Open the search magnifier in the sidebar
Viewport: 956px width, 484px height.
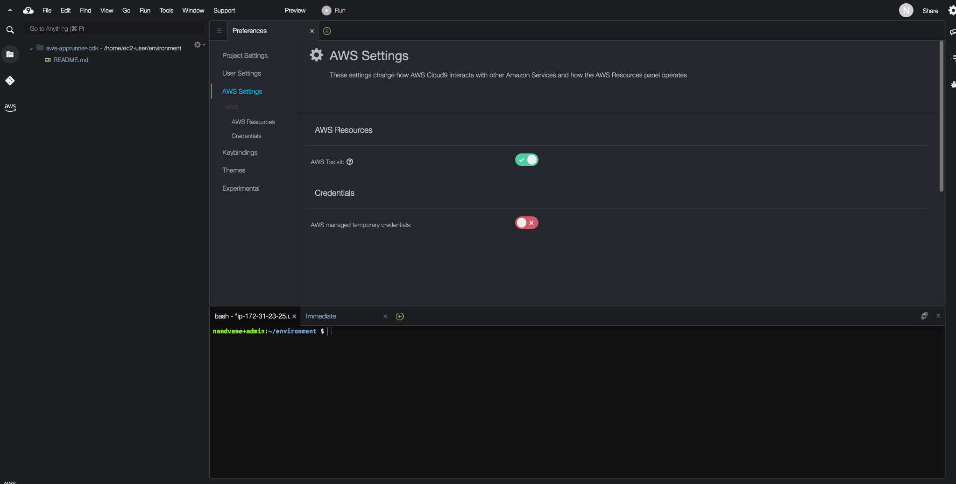point(10,30)
